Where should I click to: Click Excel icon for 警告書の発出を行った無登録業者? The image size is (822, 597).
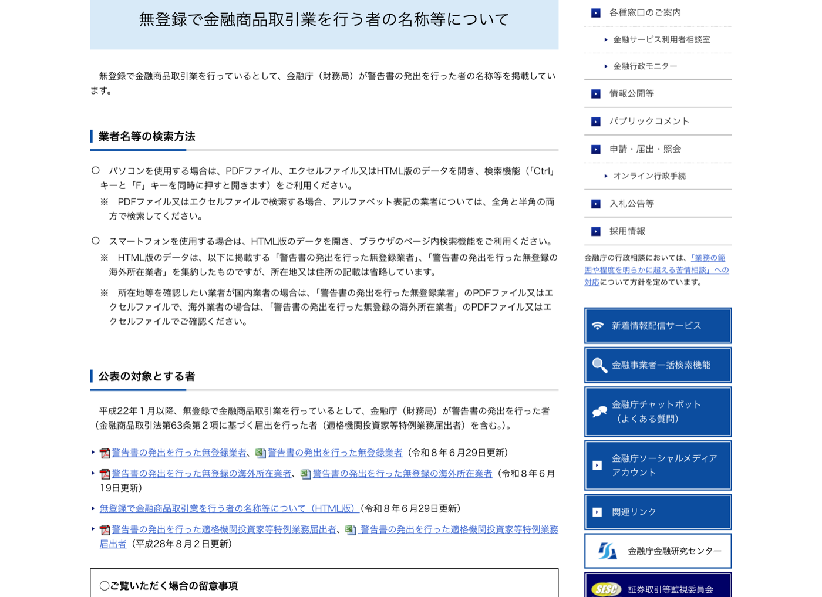click(x=261, y=453)
